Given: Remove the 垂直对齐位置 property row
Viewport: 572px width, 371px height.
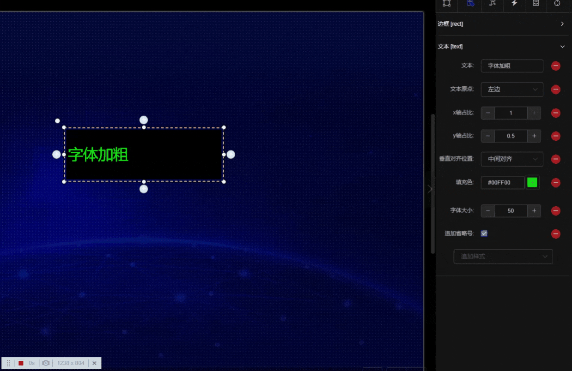Looking at the screenshot, I should (556, 159).
